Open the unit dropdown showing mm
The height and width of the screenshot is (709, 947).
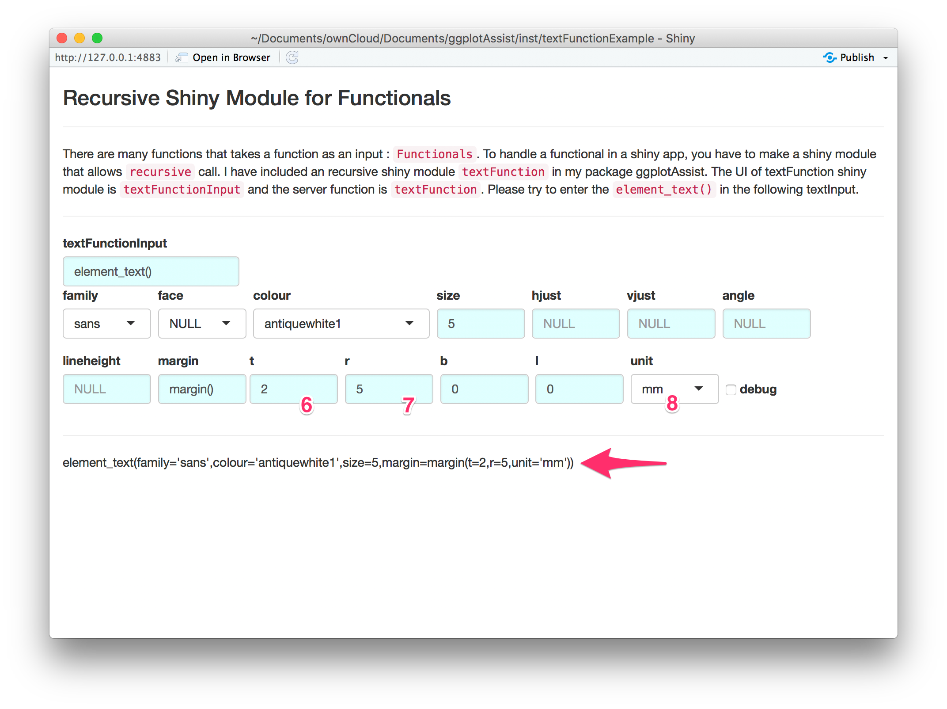[674, 389]
